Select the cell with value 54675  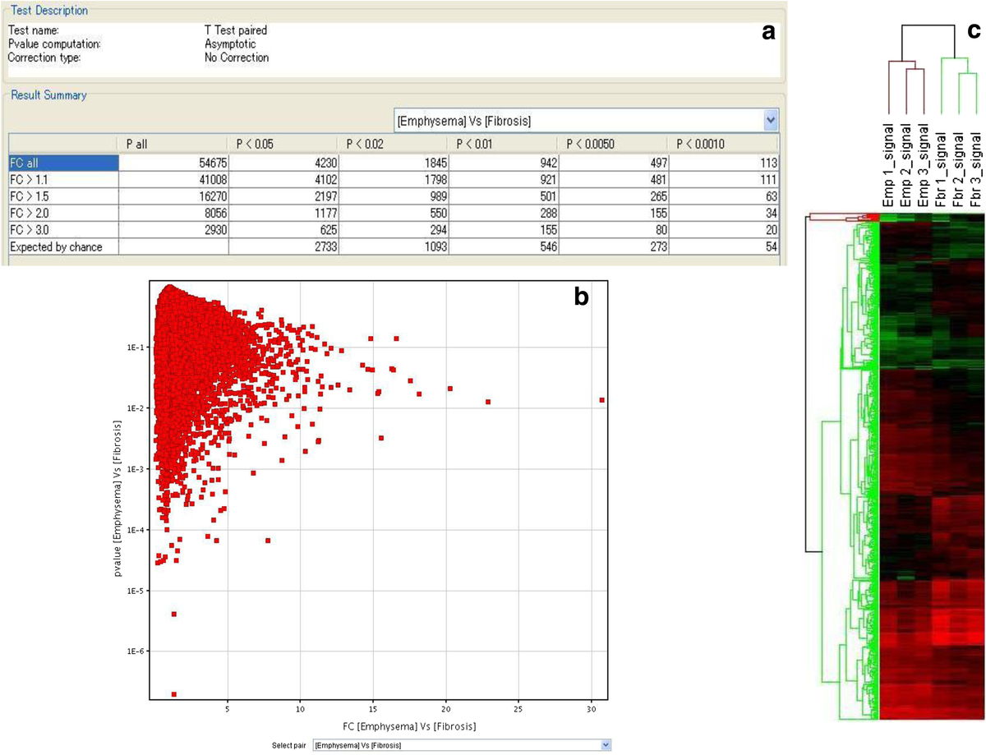point(173,162)
